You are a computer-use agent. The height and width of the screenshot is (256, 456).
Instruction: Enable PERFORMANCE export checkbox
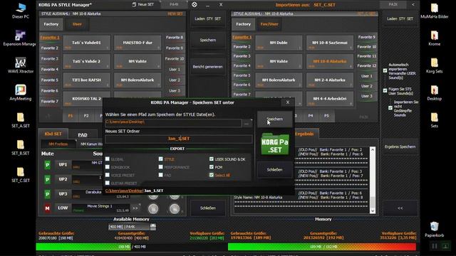(x=160, y=167)
